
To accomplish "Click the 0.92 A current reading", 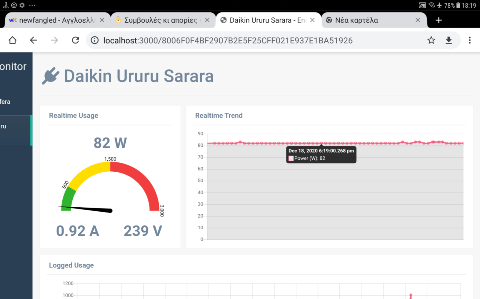I will click(78, 231).
